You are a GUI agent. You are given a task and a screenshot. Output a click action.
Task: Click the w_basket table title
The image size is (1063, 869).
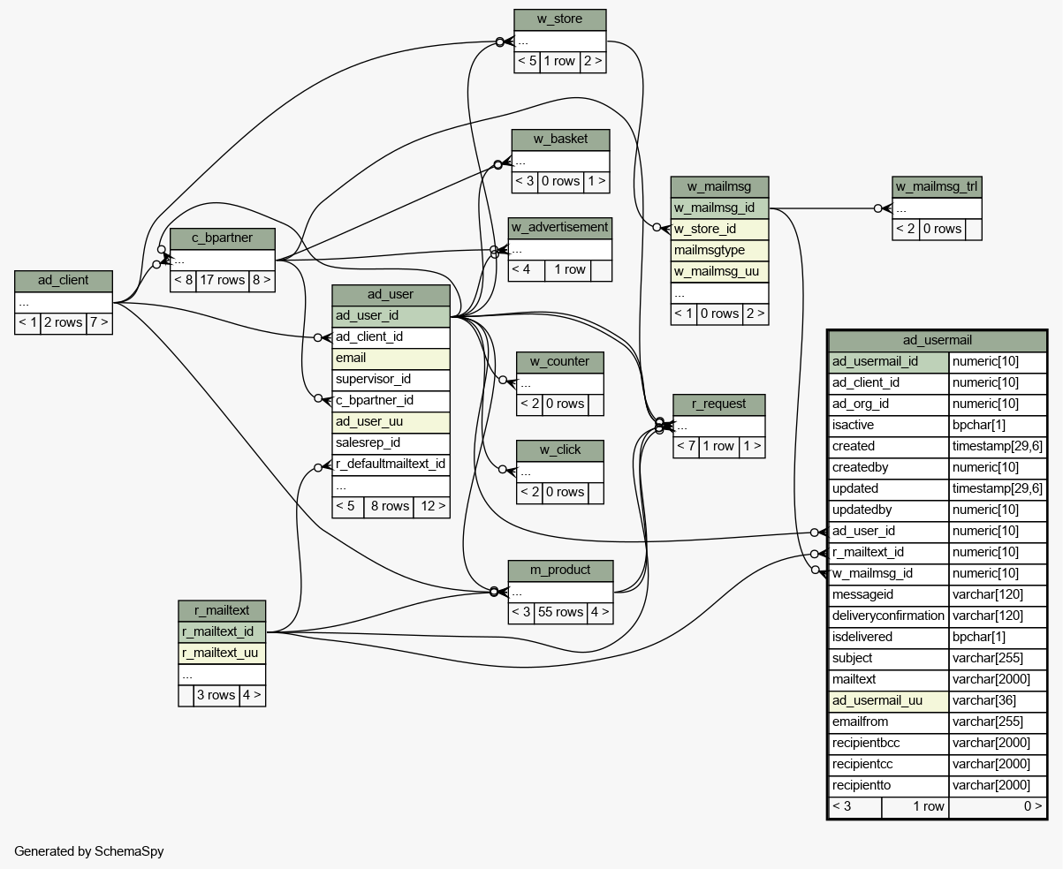[x=560, y=140]
